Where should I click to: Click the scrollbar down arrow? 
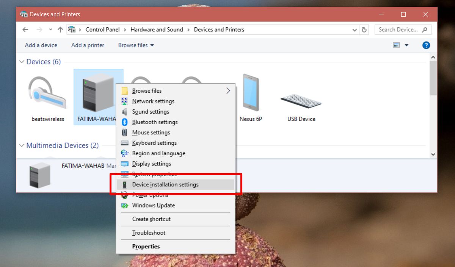point(433,155)
